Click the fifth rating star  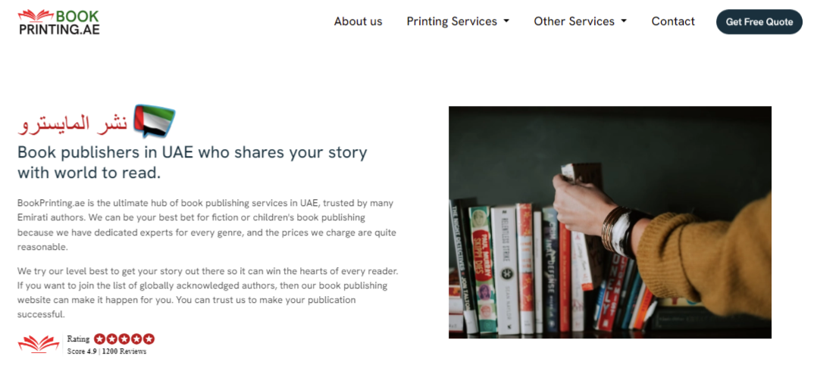click(149, 339)
